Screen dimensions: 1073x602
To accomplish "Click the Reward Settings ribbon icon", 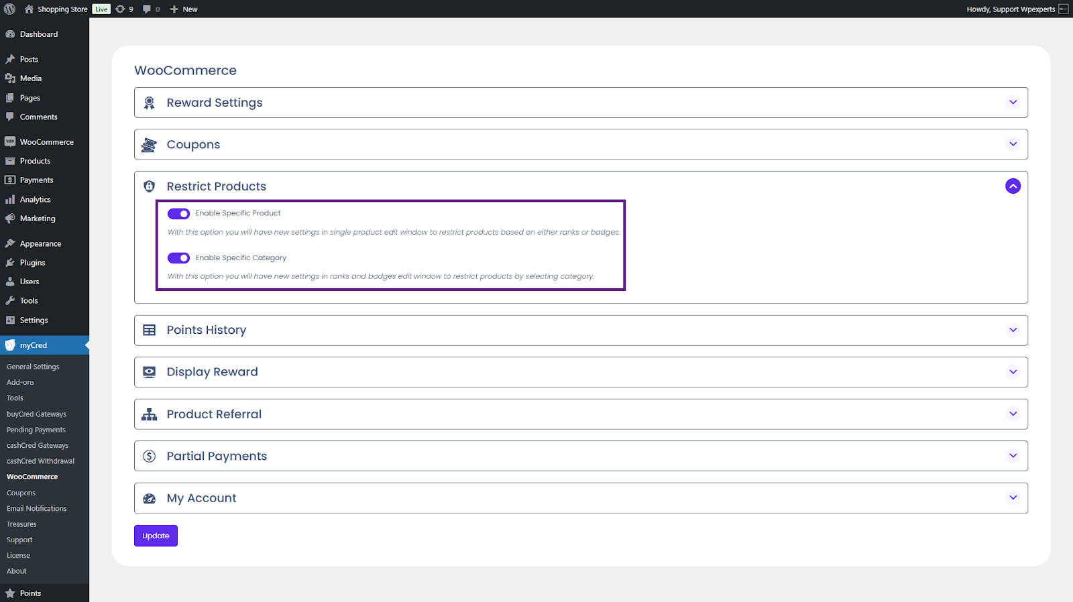I will pyautogui.click(x=150, y=103).
